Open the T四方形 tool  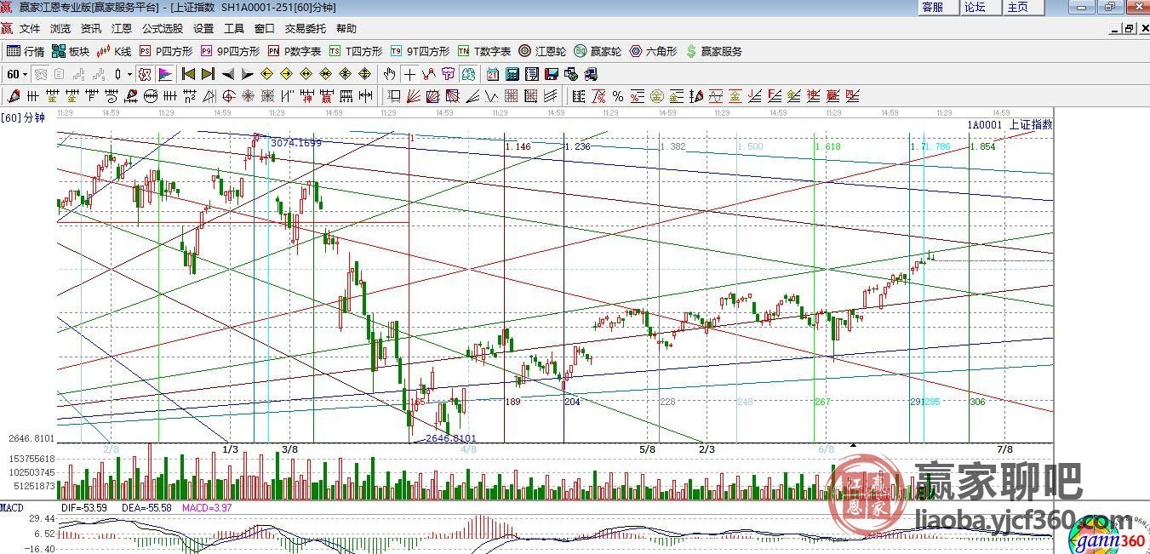click(356, 51)
